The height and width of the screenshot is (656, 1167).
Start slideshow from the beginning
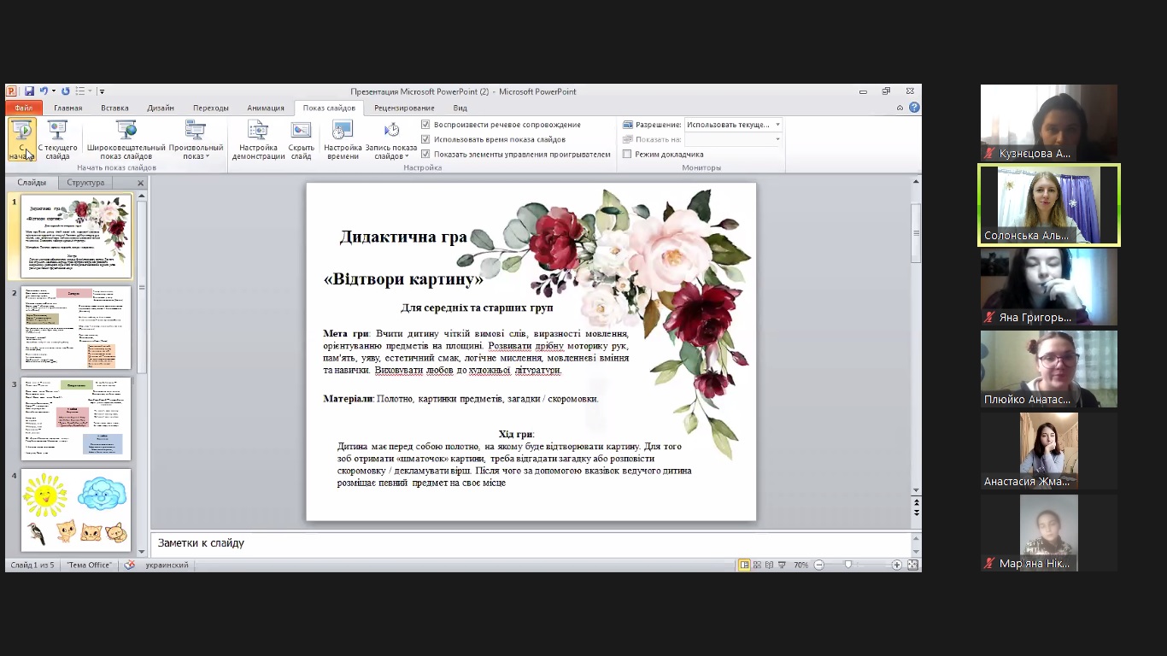tap(22, 139)
